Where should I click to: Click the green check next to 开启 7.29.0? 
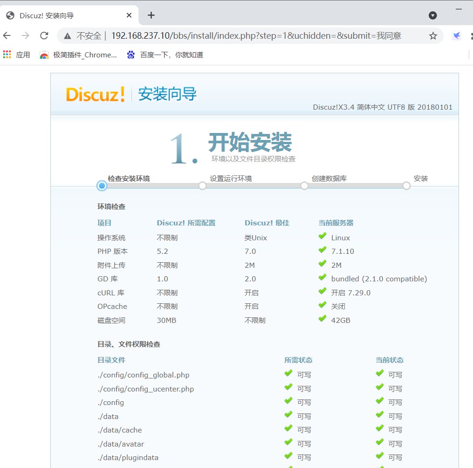pos(322,291)
